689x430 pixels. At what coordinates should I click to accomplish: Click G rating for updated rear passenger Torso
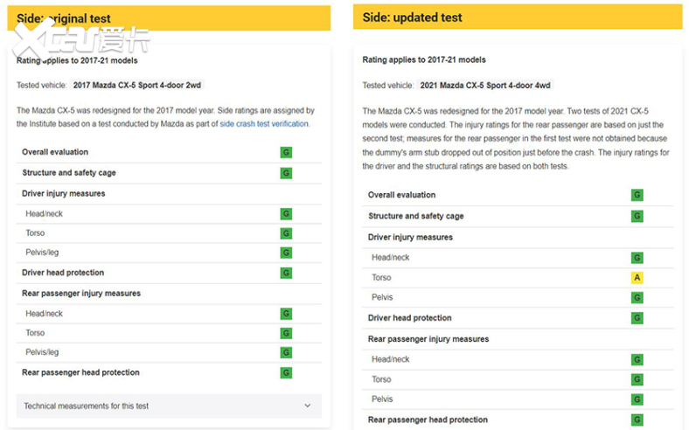click(637, 380)
